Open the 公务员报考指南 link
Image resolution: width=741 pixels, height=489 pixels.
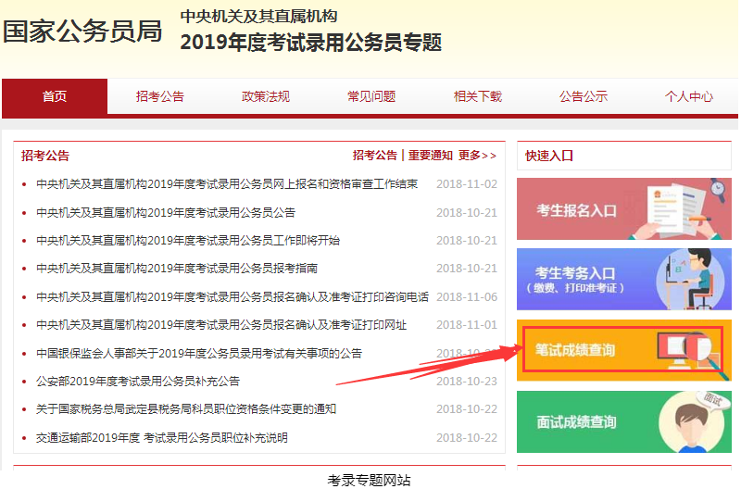point(177,269)
